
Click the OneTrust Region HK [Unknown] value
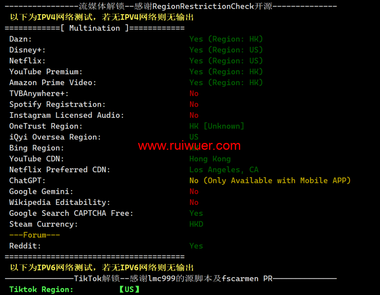tap(217, 126)
